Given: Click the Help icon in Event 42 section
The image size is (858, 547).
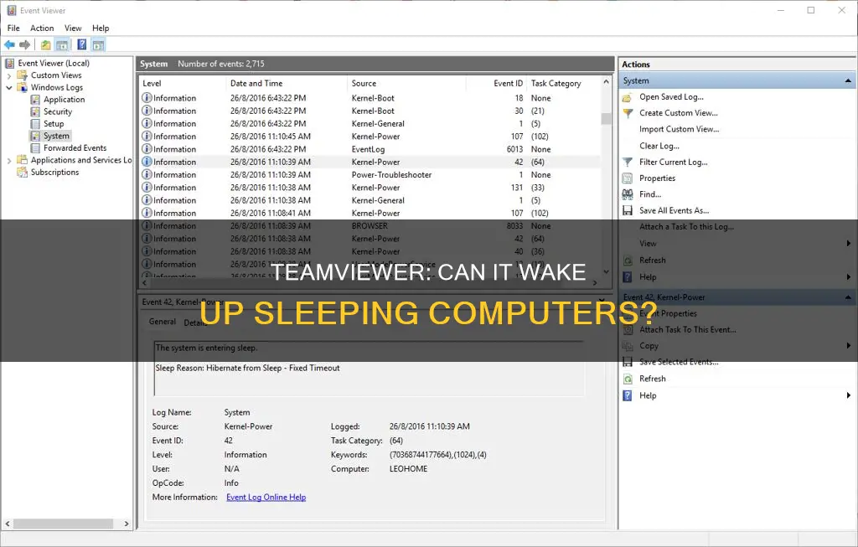Looking at the screenshot, I should coord(628,395).
